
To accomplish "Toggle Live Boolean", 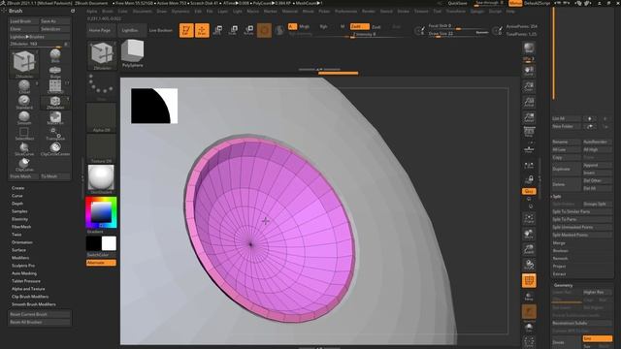I will [161, 30].
